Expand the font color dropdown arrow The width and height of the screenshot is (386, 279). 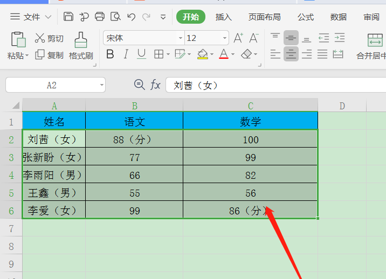[x=233, y=54]
